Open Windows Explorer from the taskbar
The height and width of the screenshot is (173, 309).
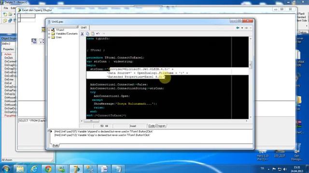click(20, 169)
